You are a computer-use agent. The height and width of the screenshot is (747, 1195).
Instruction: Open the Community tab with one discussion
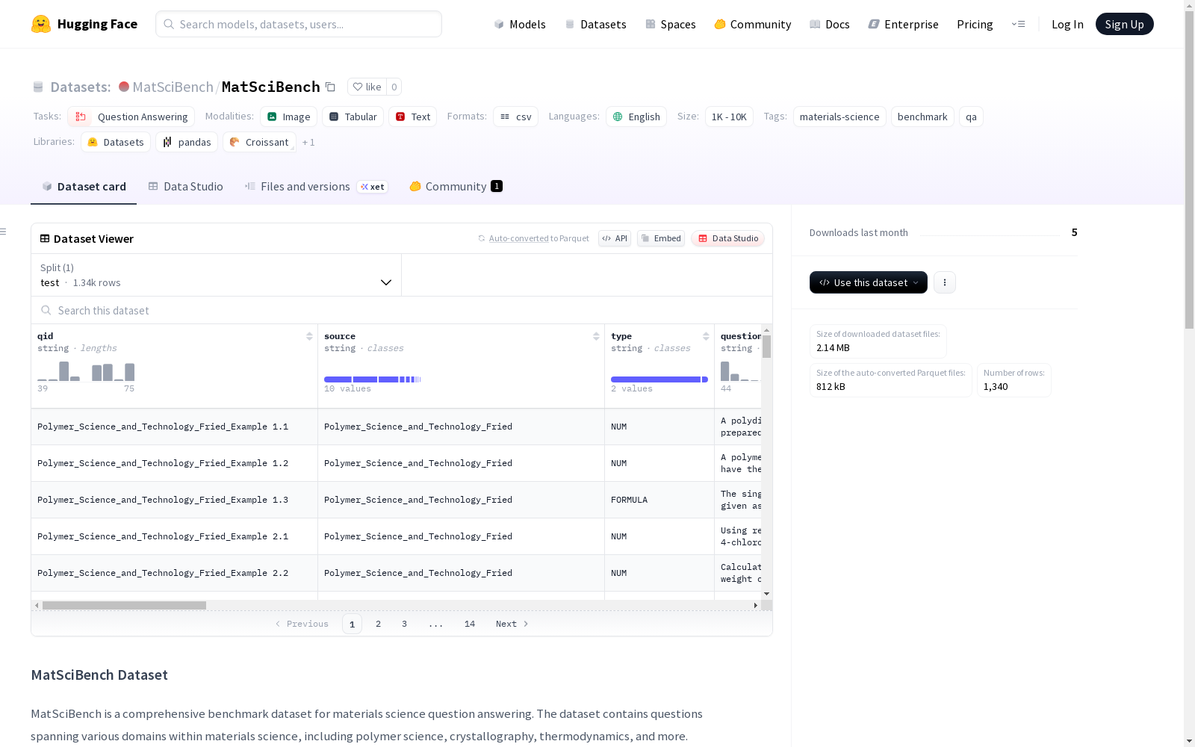(x=456, y=187)
